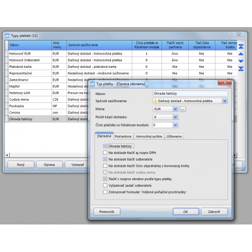252x252 pixels.
Task: Click the Typy platieb window title icon
Action: (7, 35)
